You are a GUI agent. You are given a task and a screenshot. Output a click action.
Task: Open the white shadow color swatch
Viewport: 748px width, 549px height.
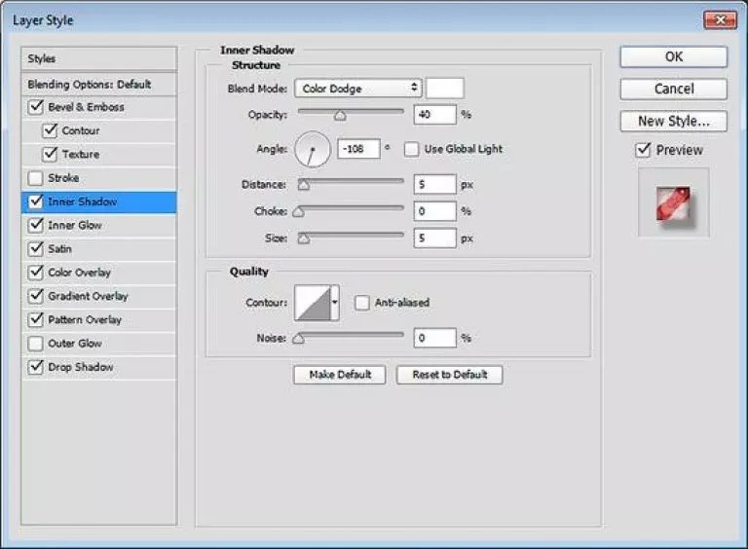pyautogui.click(x=444, y=89)
